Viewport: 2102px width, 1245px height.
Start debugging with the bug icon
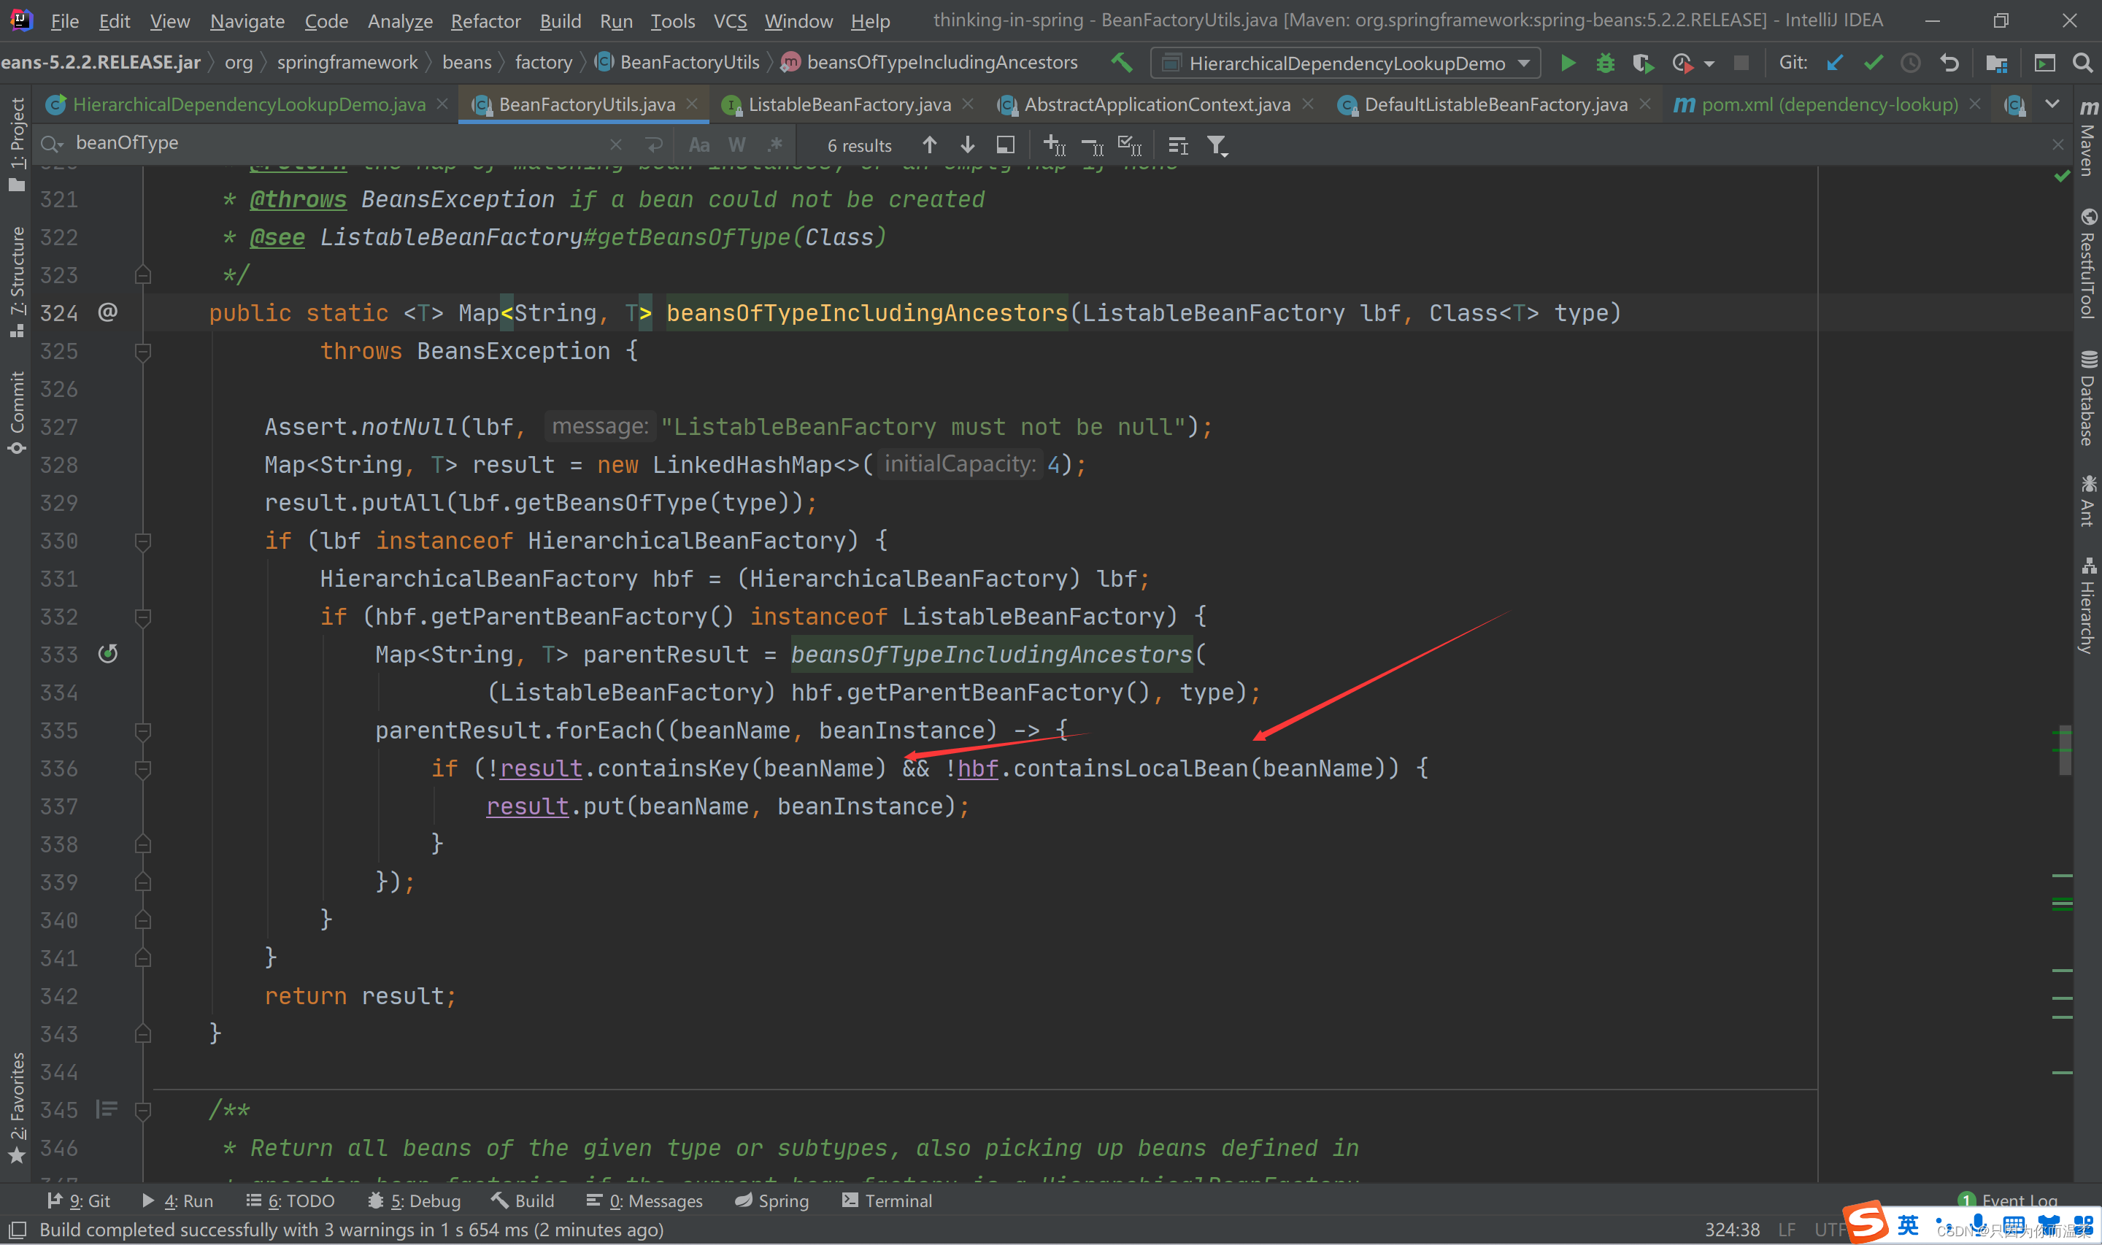click(1604, 63)
